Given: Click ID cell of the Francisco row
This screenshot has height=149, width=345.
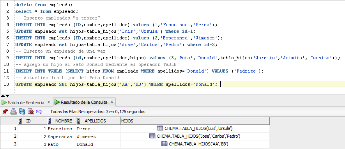Looking at the screenshot, I should [x=32, y=129].
